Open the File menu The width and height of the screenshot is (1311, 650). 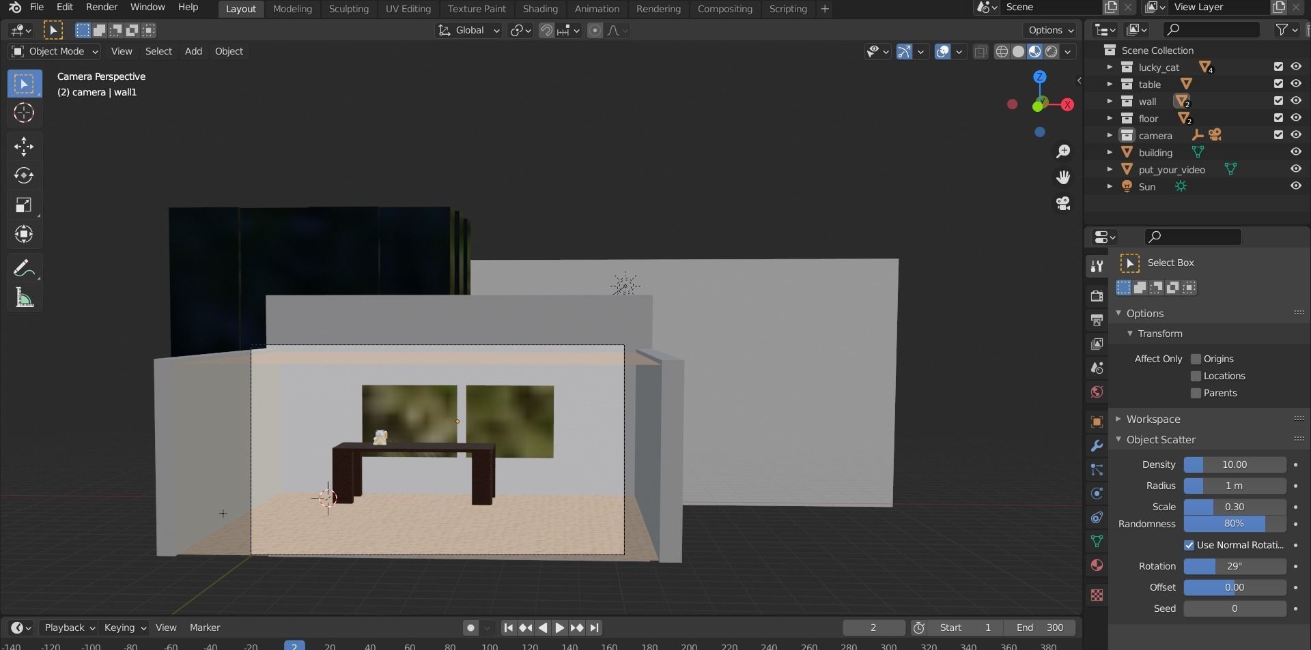coord(37,7)
